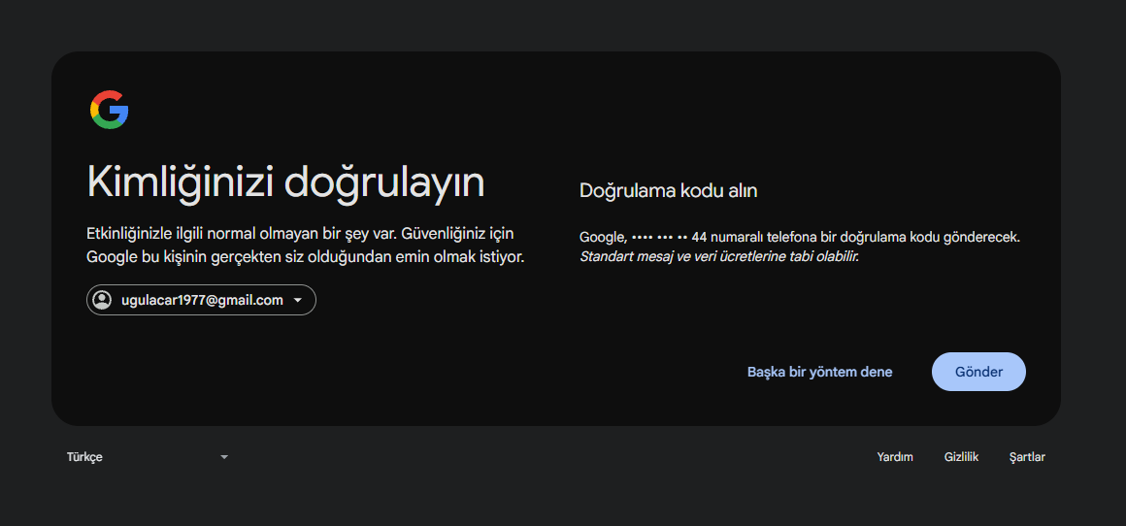Click the Standart mesaj ve veri ücretlerine note
This screenshot has height=526, width=1126.
click(719, 256)
